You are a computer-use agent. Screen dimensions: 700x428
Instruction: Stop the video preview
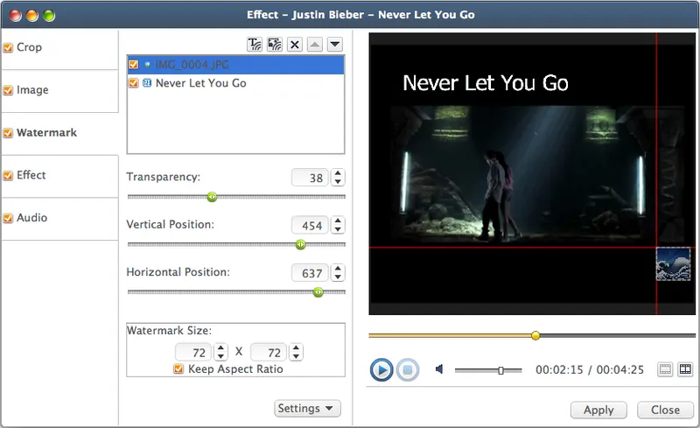407,370
